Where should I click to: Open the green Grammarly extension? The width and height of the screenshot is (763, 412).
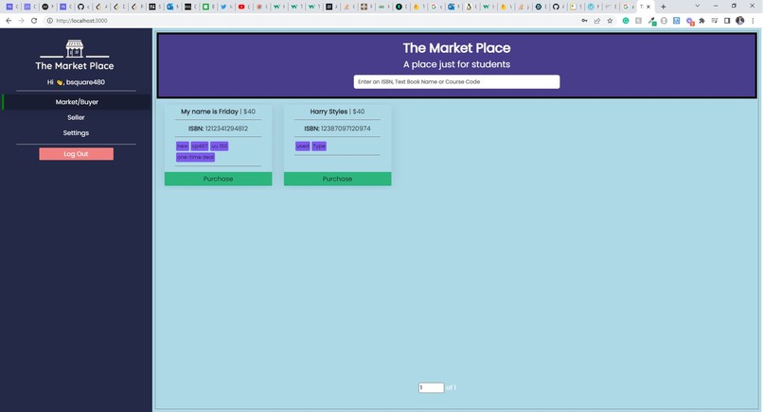[x=626, y=21]
